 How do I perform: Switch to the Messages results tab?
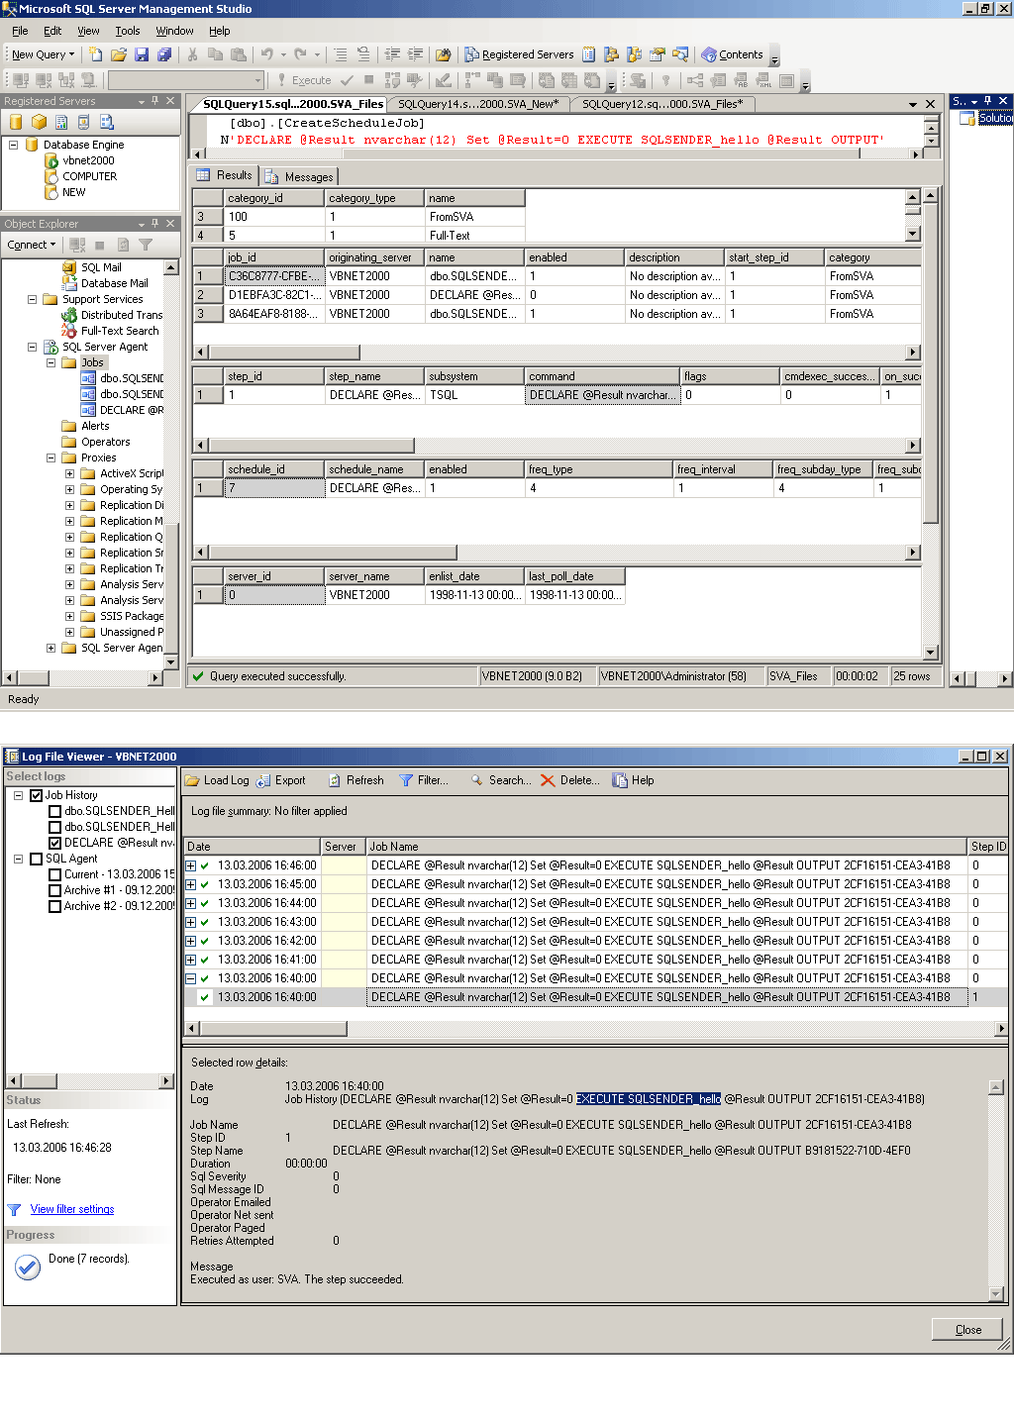click(x=299, y=176)
